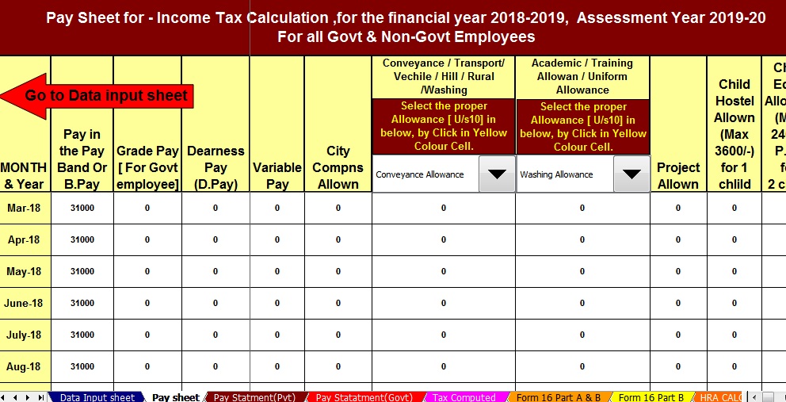Select the July-18 month cell
786x402 pixels.
coord(25,335)
